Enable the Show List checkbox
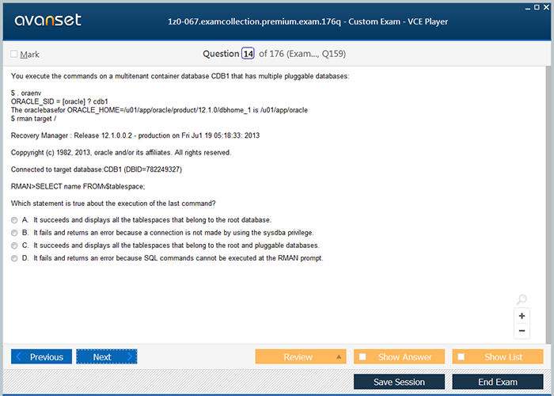This screenshot has height=396, width=554. pyautogui.click(x=461, y=356)
